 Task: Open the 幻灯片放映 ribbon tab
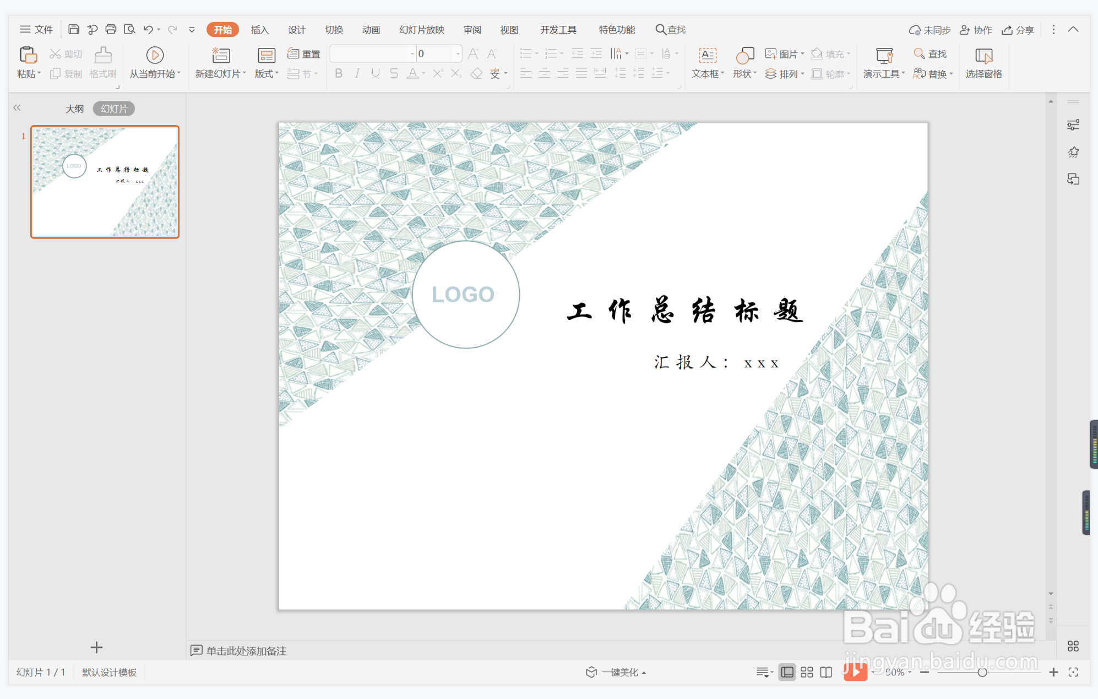pyautogui.click(x=422, y=30)
